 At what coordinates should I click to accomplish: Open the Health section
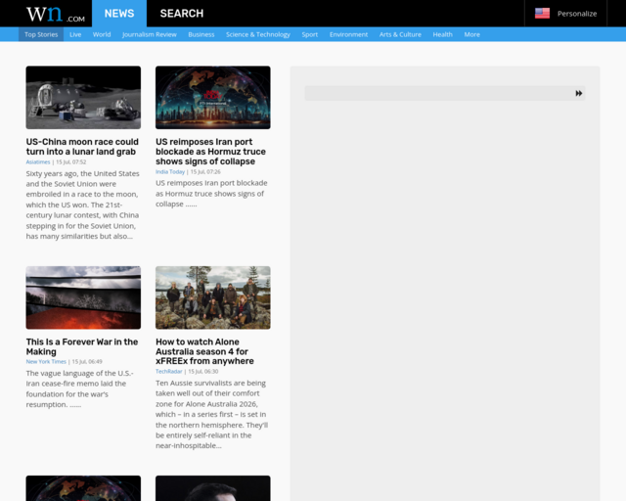[x=443, y=35]
